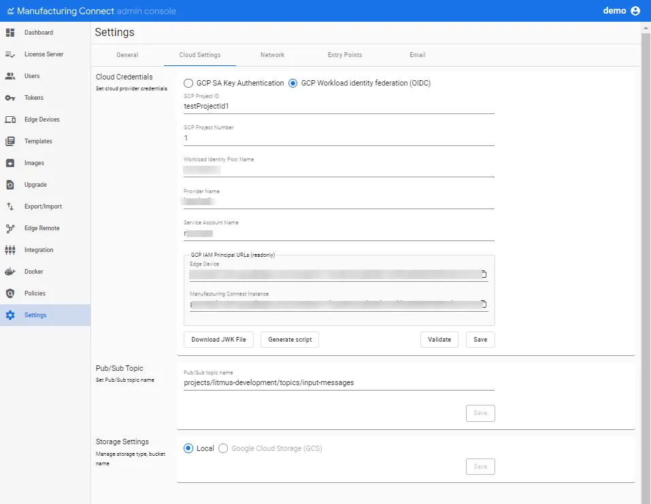Click the Workload Identity Pool Name field
The height and width of the screenshot is (504, 651).
coord(339,170)
